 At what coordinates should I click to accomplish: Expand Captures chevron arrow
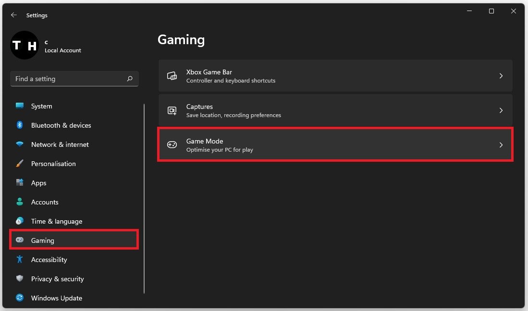501,110
